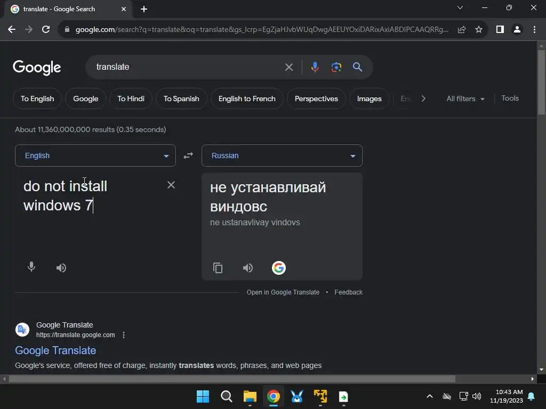Click the share page icon in address bar
The height and width of the screenshot is (409, 546).
[462, 30]
